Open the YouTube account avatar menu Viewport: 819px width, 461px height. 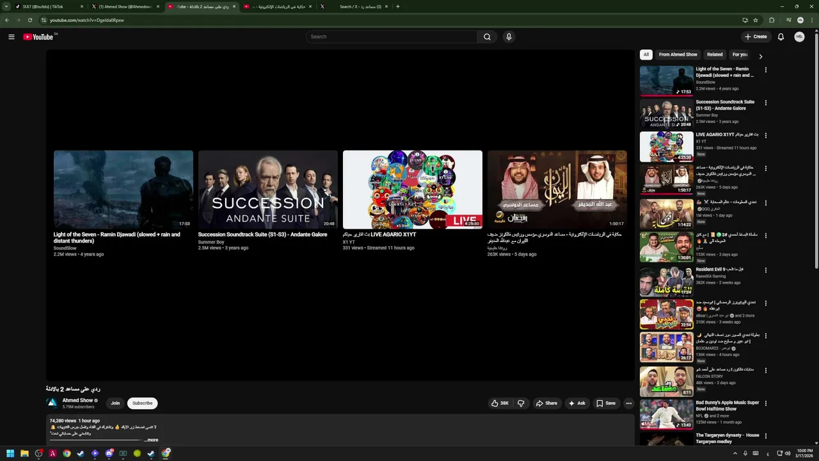(799, 36)
